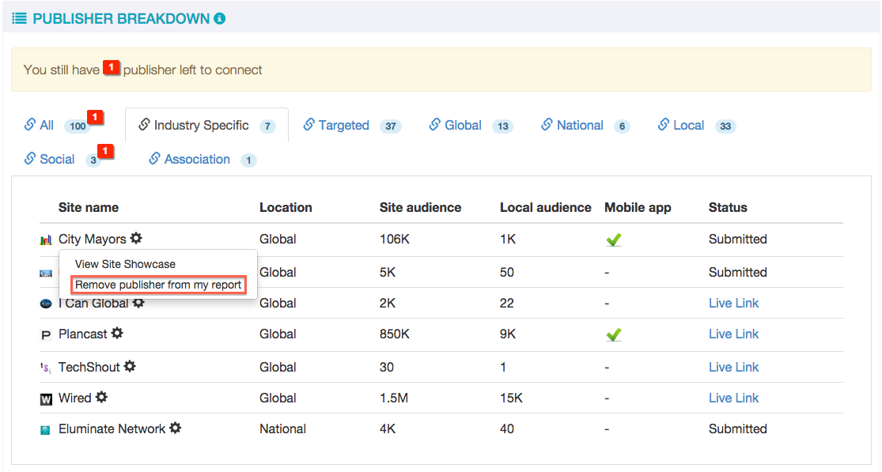Open the gear menu for Wired
The image size is (882, 472).
coord(101,397)
